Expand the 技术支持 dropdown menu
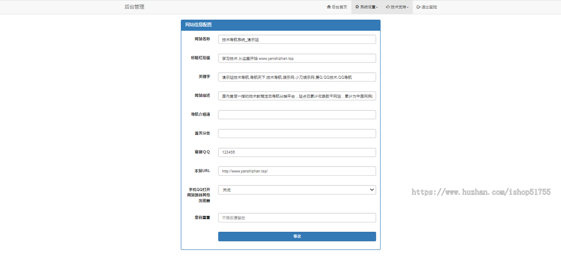This screenshot has width=561, height=256. 397,7
